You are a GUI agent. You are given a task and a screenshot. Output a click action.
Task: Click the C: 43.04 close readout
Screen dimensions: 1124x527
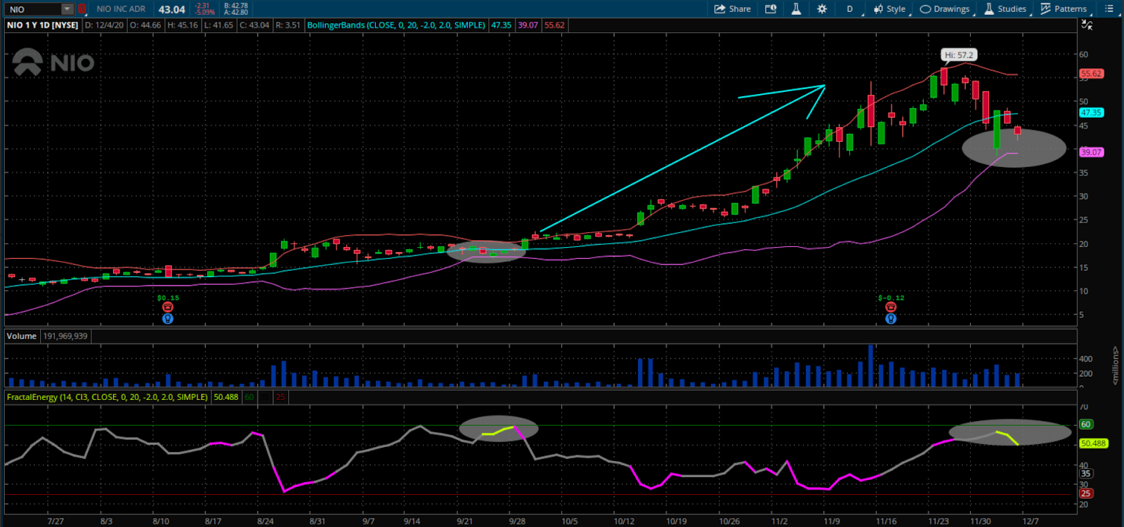coord(254,25)
